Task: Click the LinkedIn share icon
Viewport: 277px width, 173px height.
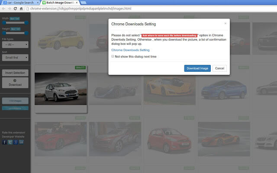Action: coord(22,142)
